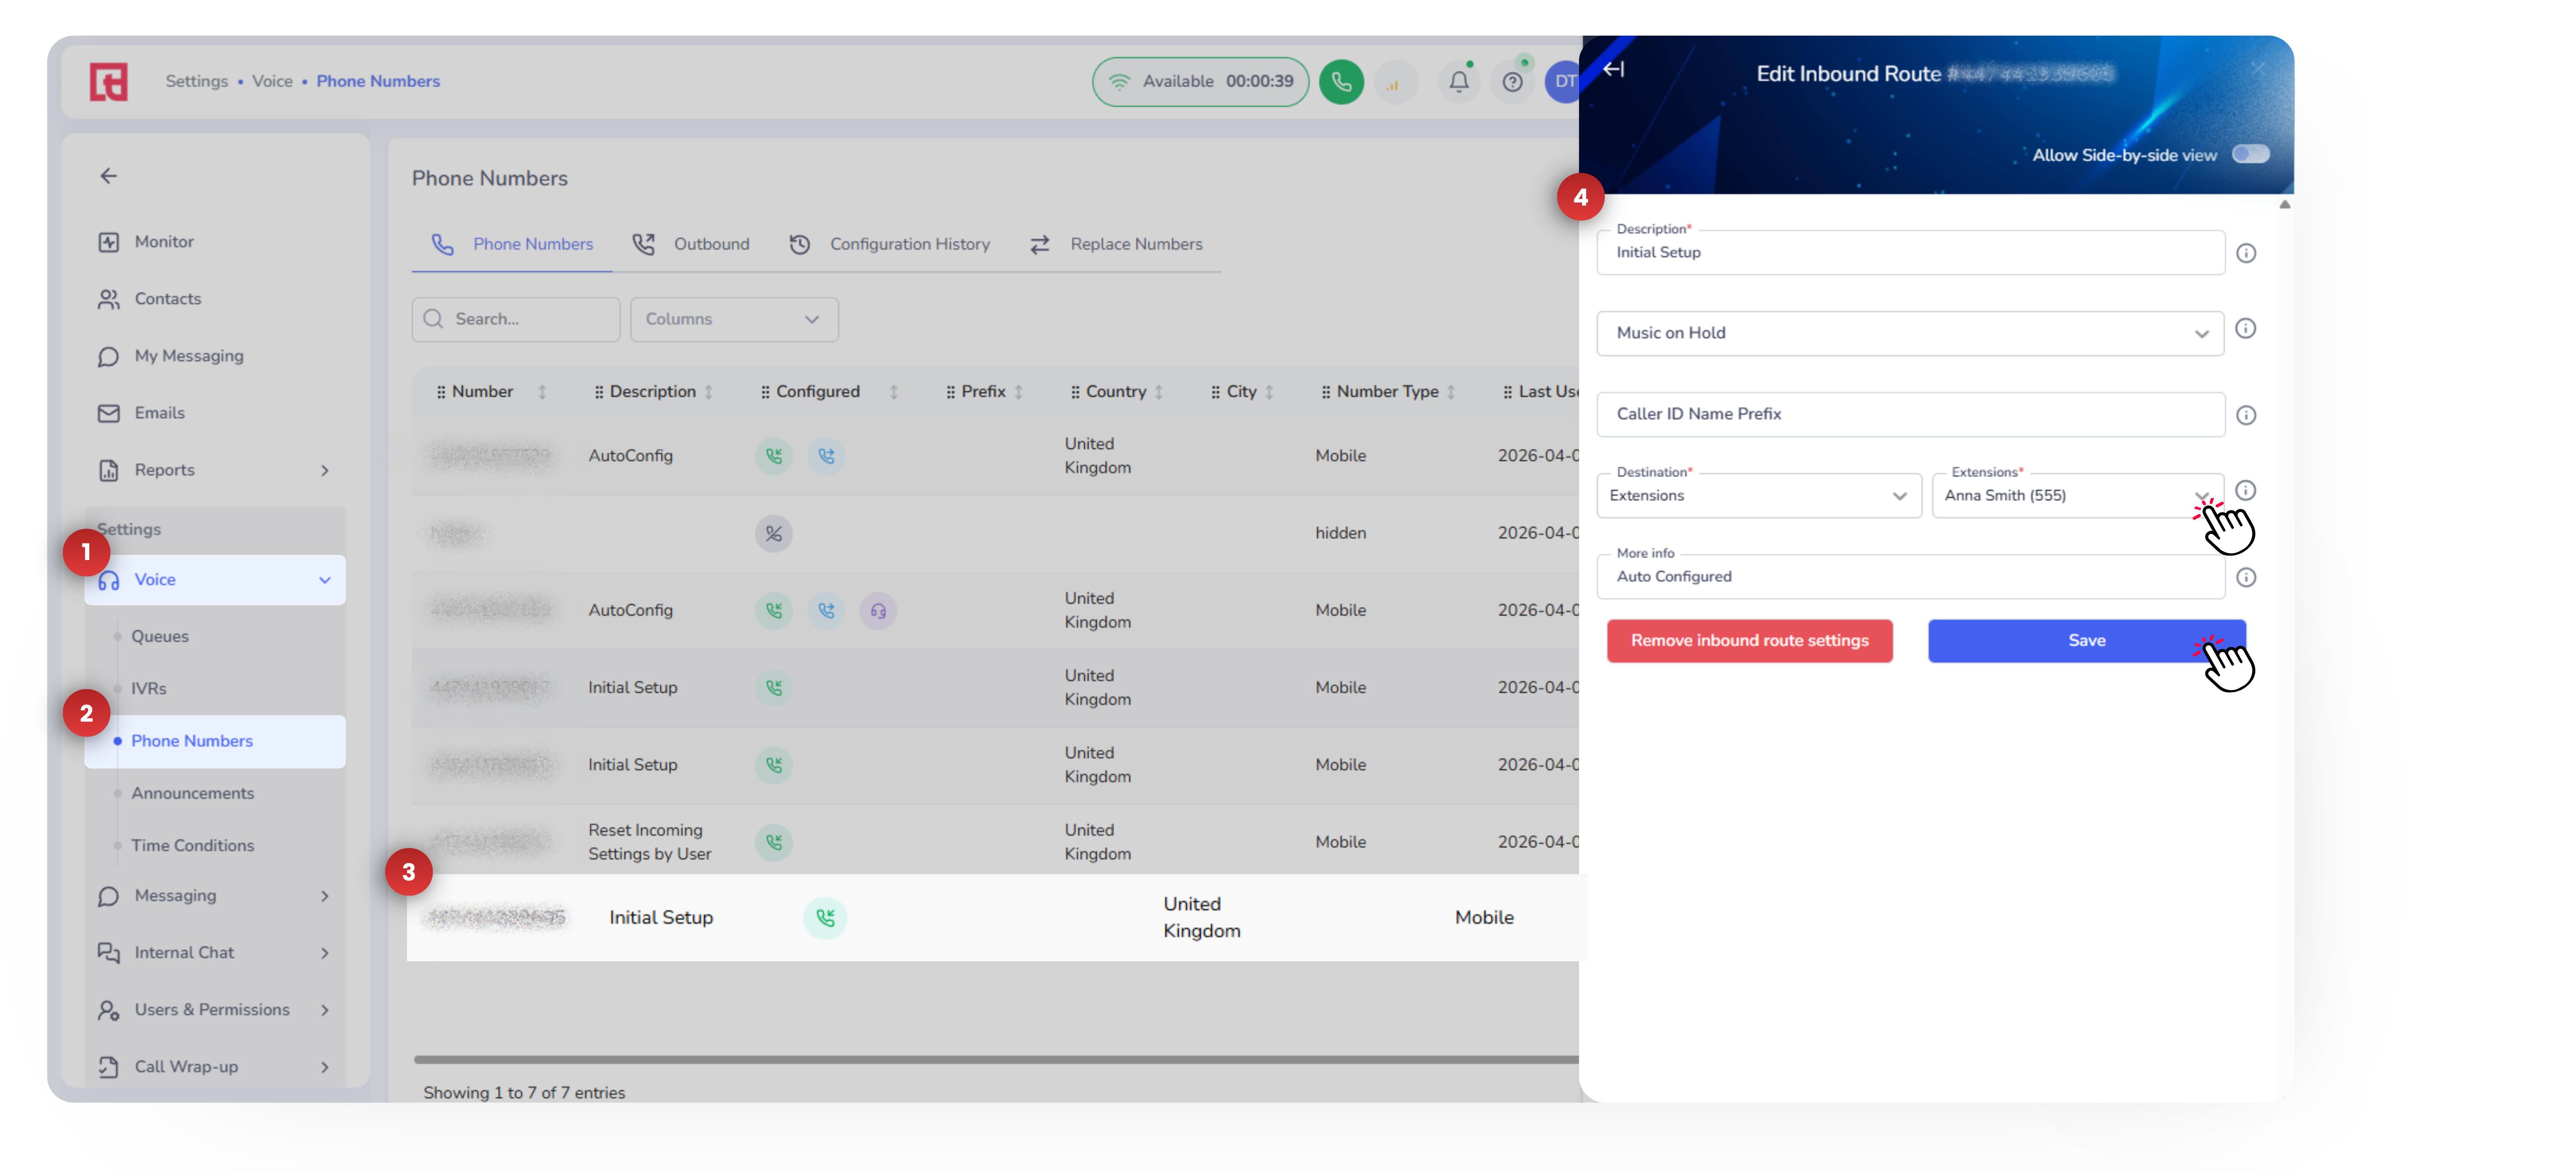Toggle Allow Side-by-side view switch
Screen dimensions: 2576x1172
coord(2250,155)
